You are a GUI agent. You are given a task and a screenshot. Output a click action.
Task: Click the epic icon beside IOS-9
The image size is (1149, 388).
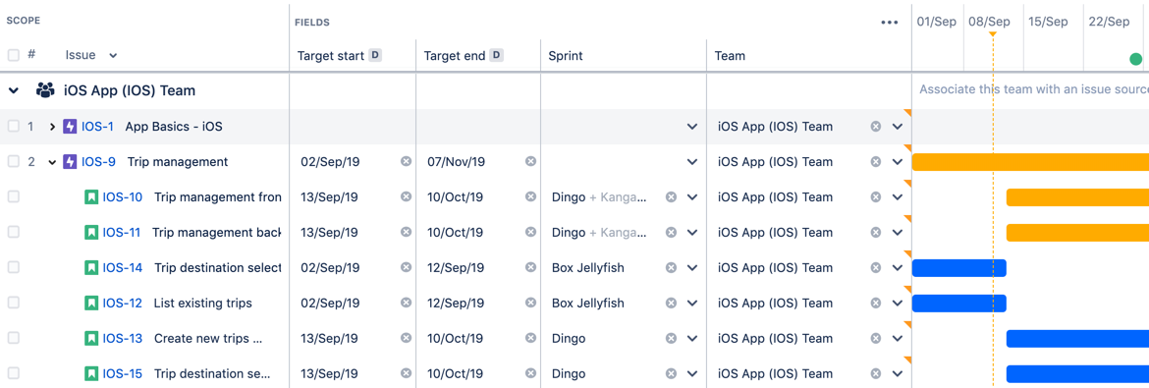[71, 161]
